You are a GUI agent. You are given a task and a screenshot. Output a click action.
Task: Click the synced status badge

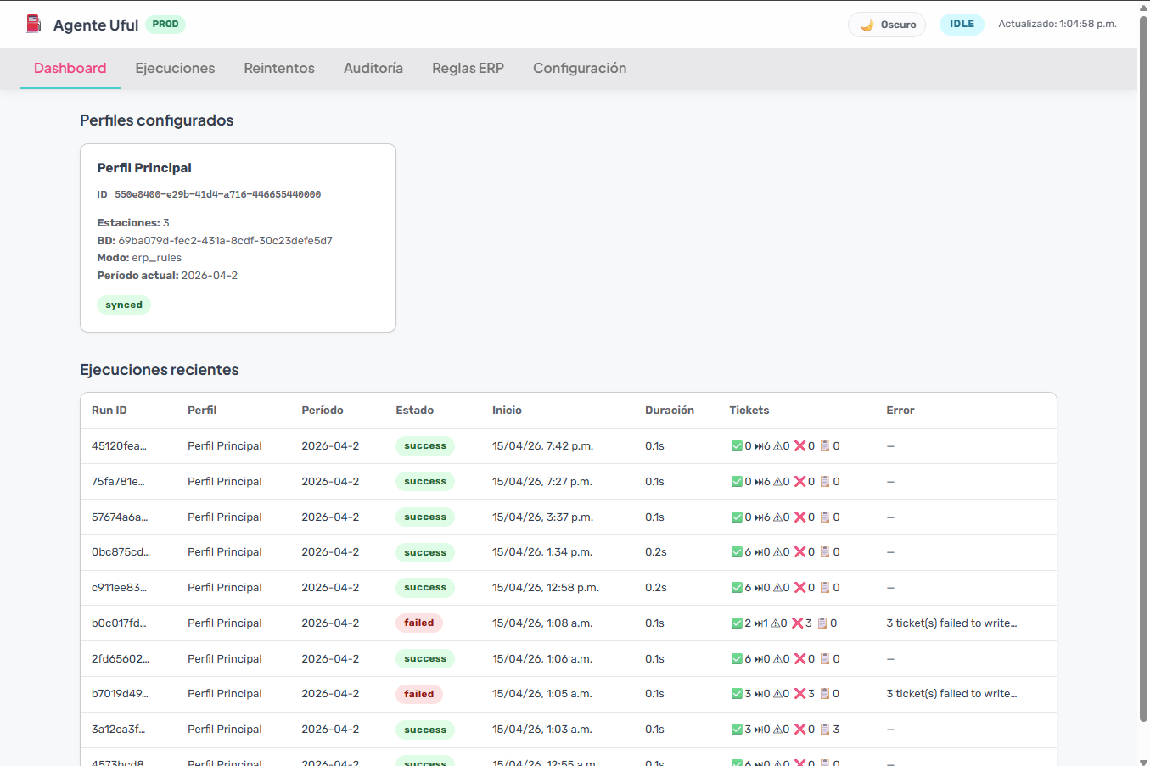(x=124, y=305)
